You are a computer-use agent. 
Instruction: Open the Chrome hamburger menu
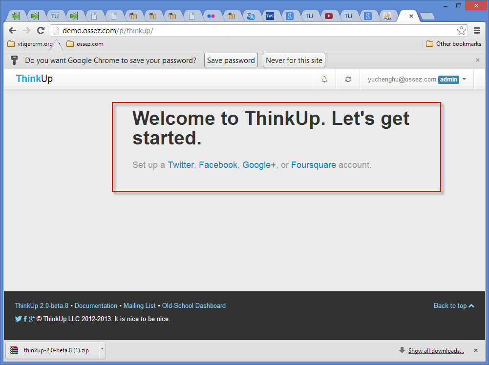(477, 30)
